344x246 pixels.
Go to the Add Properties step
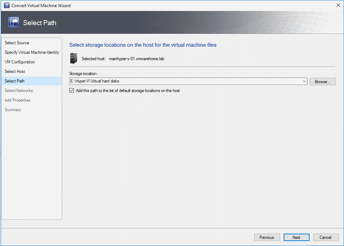coord(17,100)
